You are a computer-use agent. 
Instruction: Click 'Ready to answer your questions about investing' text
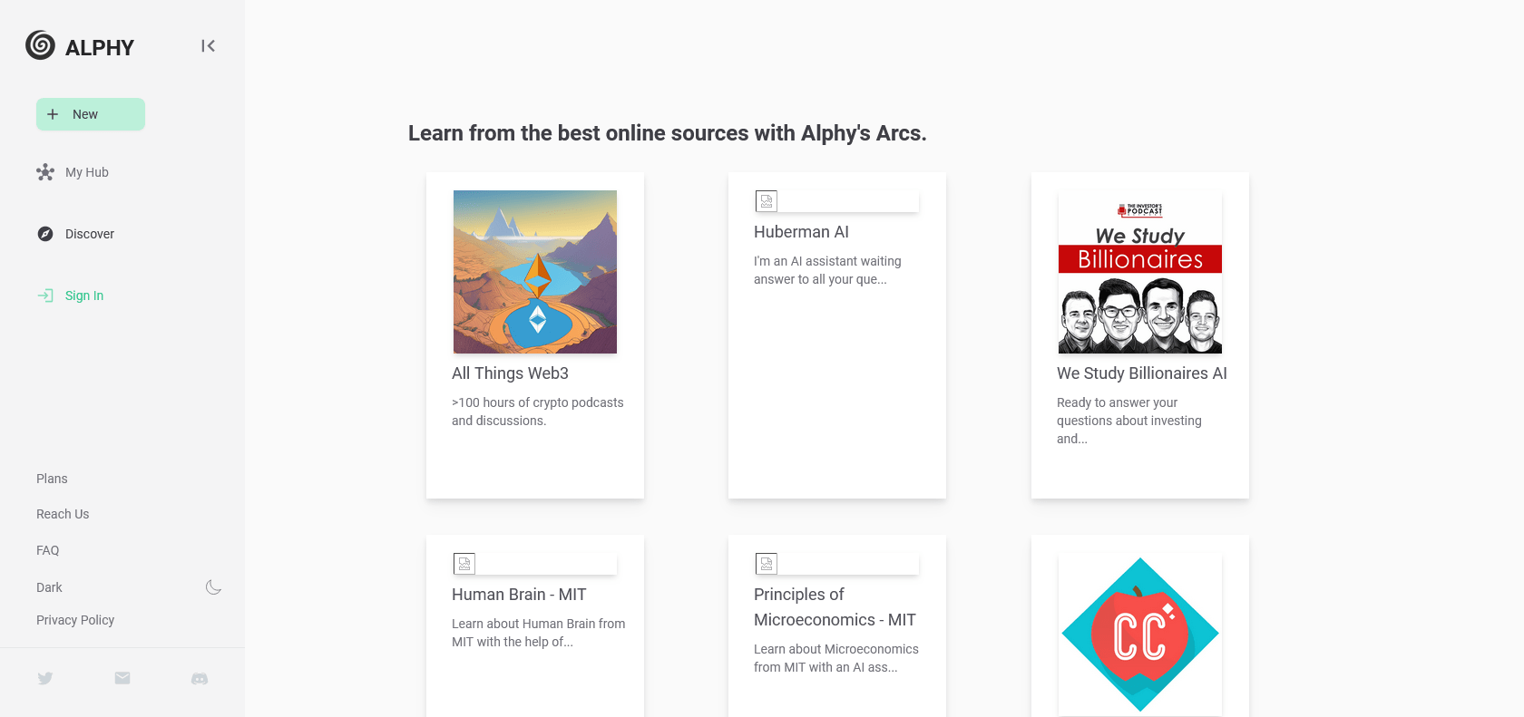(x=1129, y=421)
